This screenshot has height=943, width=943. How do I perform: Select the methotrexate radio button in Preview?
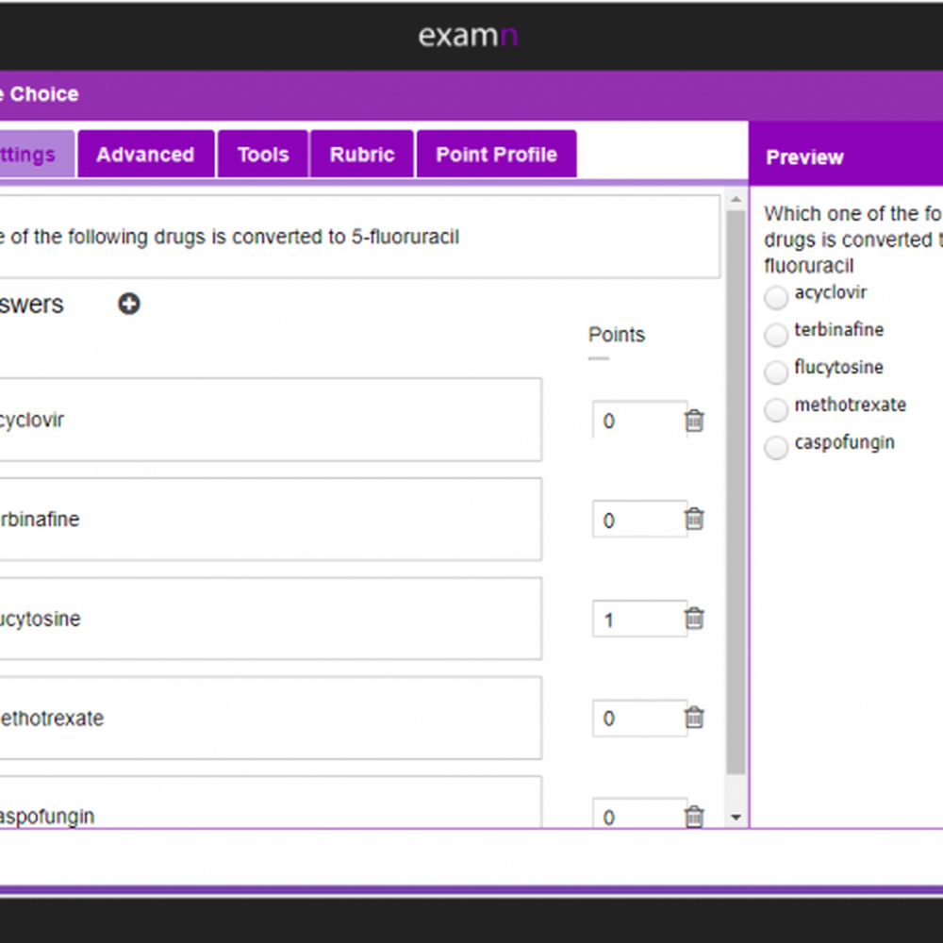coord(776,409)
